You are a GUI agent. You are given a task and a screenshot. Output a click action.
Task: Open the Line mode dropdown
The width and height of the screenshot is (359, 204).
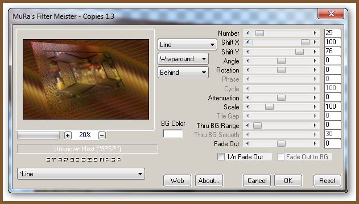point(187,45)
